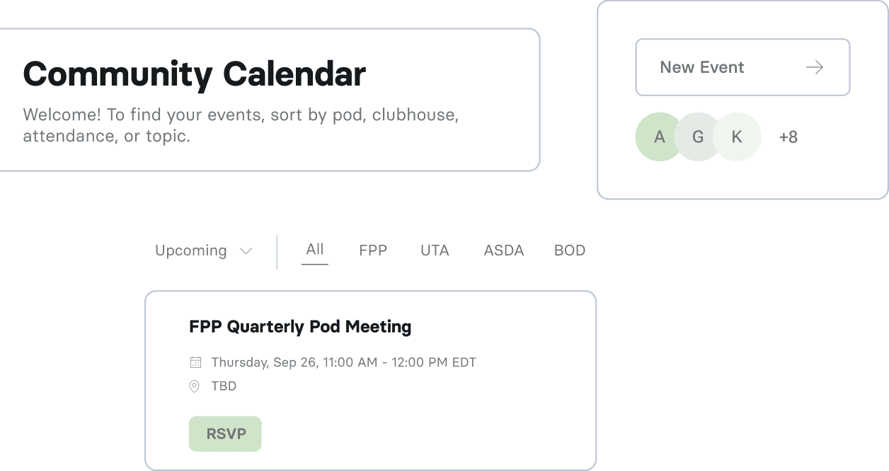Select the UTA tab

click(435, 250)
